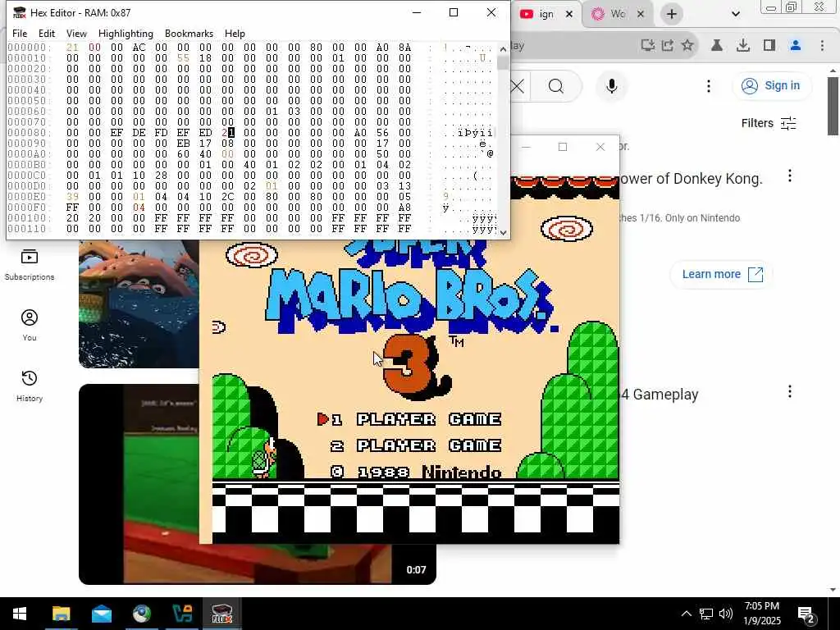Click the address label 0000E0 in Hex Editor
The height and width of the screenshot is (630, 840).
[x=27, y=197]
